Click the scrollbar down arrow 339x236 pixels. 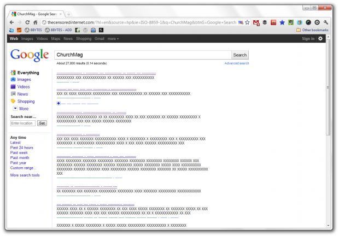pos(328,226)
